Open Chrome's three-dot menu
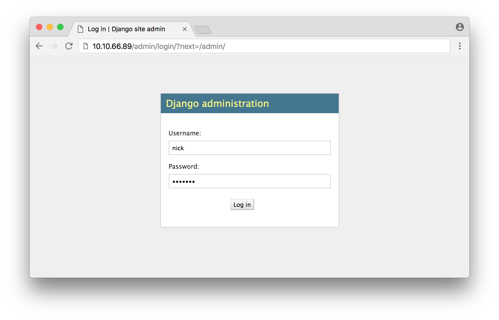 (460, 46)
